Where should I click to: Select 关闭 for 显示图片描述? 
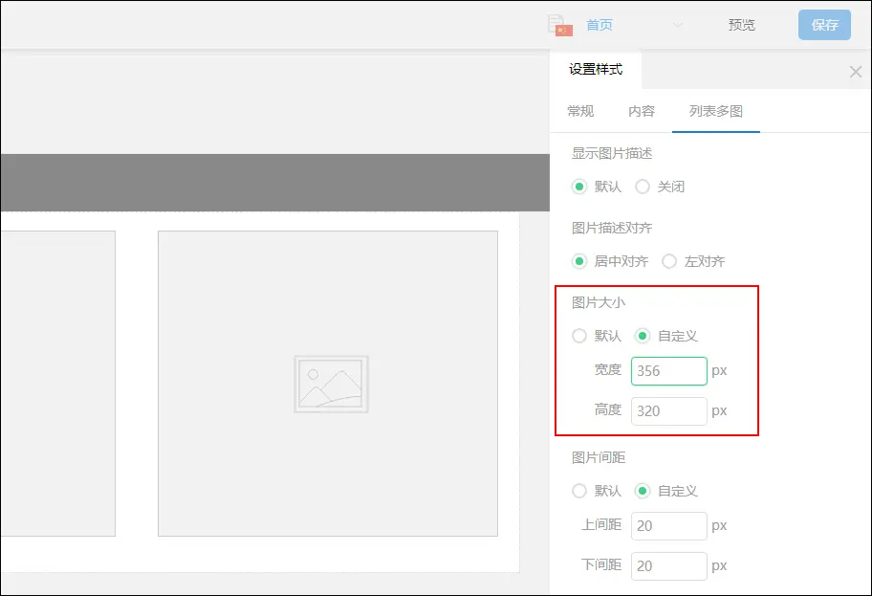point(643,187)
